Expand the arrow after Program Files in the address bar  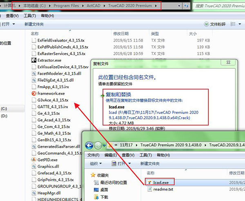point(83,6)
